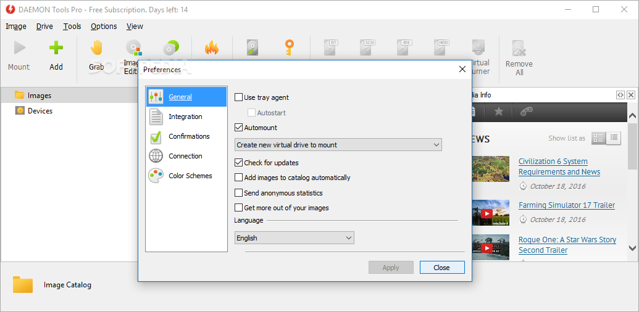
Task: Click the Color Schemes palette icon
Action: [156, 176]
